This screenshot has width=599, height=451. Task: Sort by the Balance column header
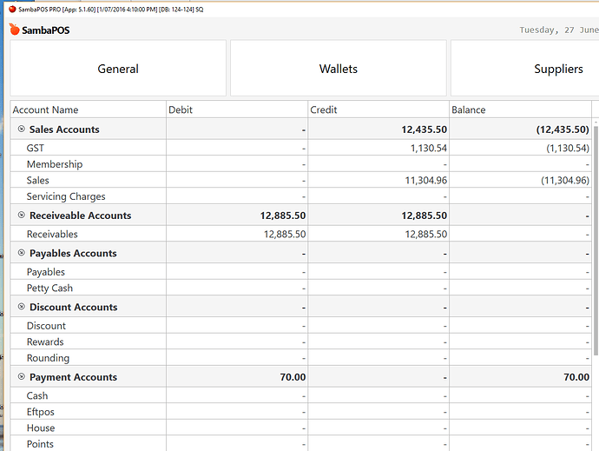coord(520,109)
